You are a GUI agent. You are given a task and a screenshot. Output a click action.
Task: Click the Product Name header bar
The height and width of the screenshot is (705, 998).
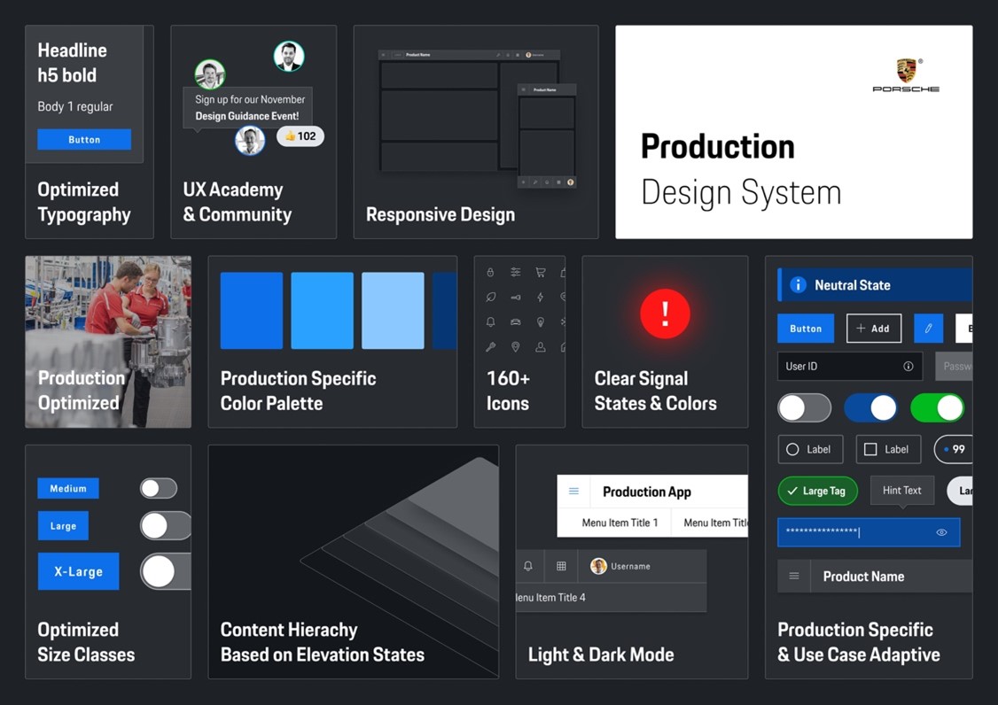click(875, 576)
